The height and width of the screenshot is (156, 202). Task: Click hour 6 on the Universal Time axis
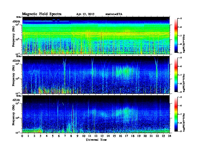[x=59, y=136]
